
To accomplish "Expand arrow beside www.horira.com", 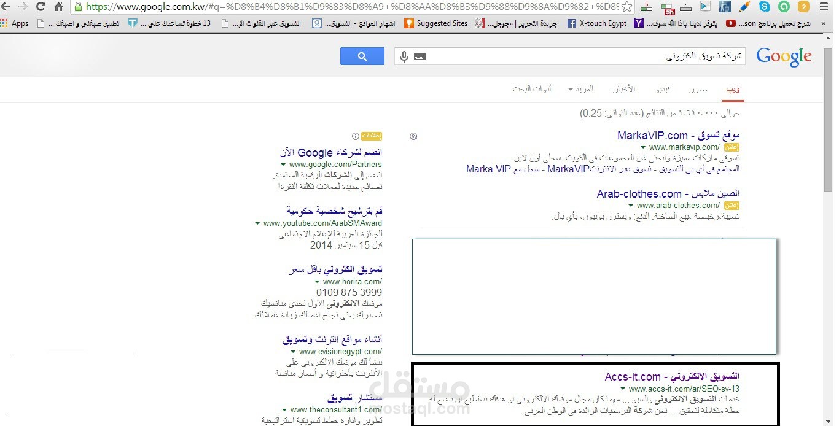I will (x=317, y=282).
